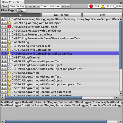Screen dimensions: 123x123
Task: Click info icon on ULogChannel with param Test row
Action: (x=10, y=61)
